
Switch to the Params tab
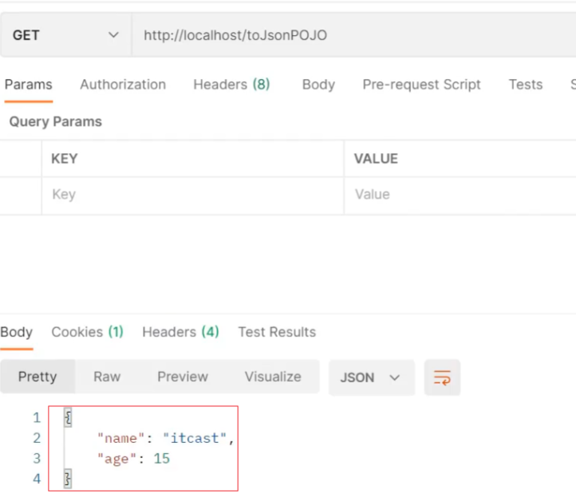(28, 85)
